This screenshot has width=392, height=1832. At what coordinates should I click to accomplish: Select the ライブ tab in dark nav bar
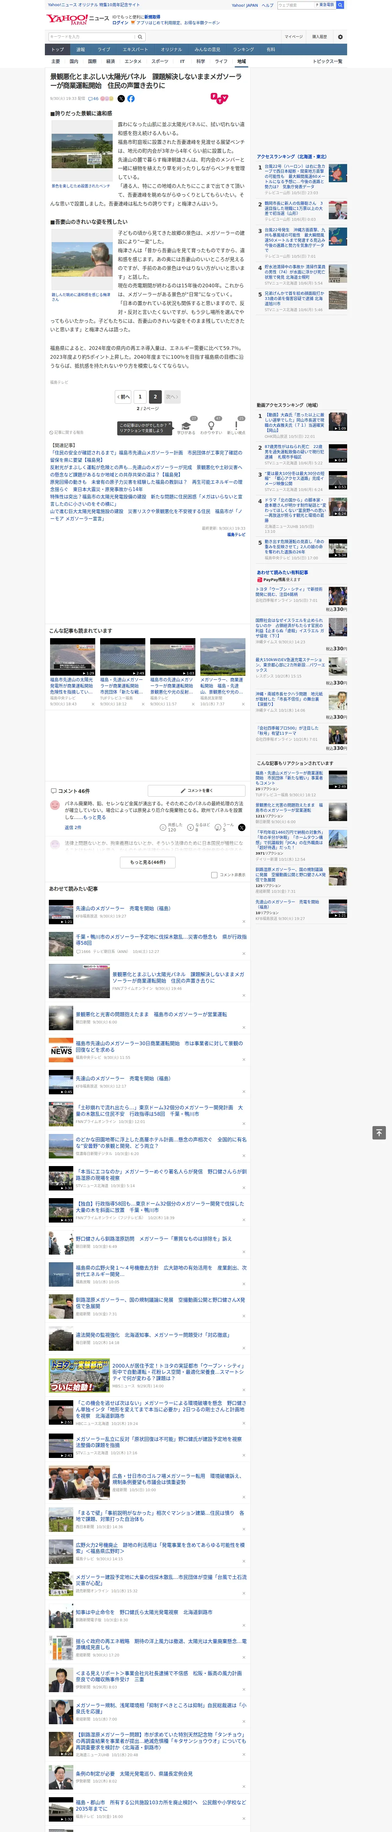[x=104, y=50]
